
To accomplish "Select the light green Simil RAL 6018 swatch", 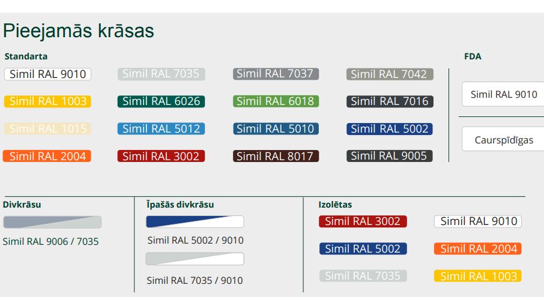I will [275, 101].
